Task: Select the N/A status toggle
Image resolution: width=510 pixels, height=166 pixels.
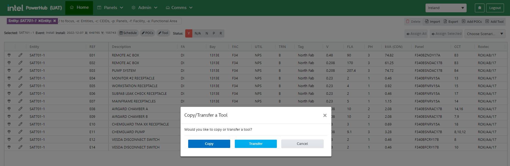Action: [198, 33]
